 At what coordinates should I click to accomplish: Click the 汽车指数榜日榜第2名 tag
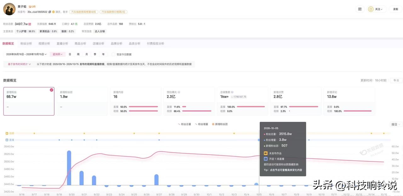(x=113, y=12)
